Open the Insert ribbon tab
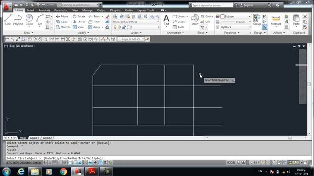 coord(30,10)
